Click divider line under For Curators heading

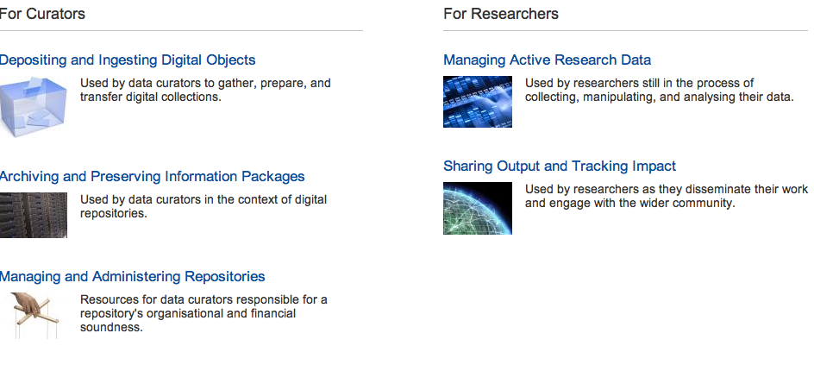(181, 31)
